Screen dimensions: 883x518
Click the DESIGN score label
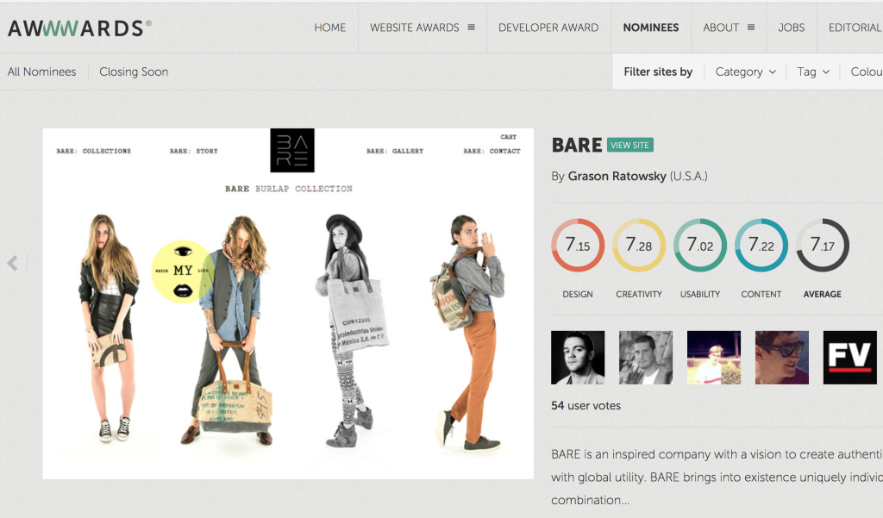click(x=578, y=294)
